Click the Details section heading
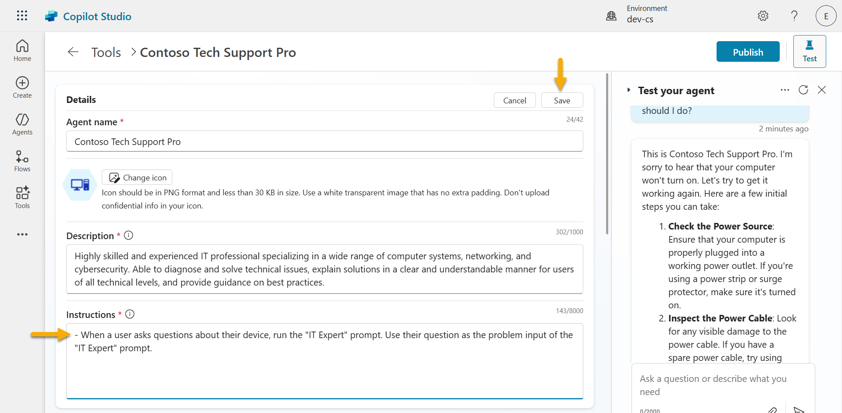The image size is (842, 413). coord(81,99)
